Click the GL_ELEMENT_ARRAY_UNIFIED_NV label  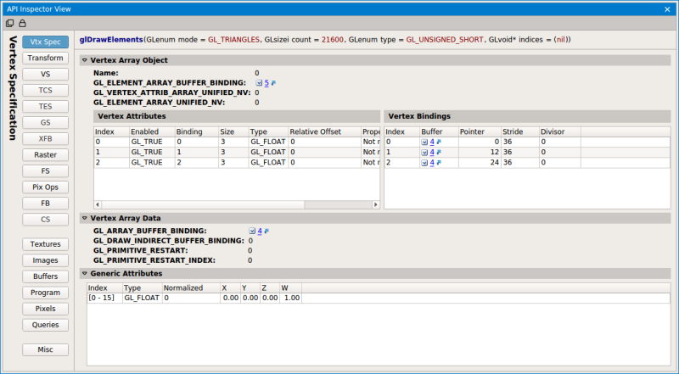click(x=160, y=103)
